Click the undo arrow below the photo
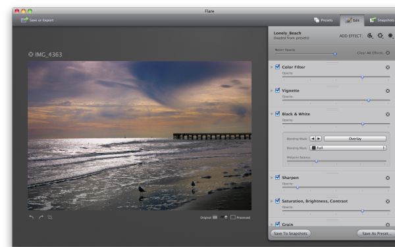 coord(31,217)
